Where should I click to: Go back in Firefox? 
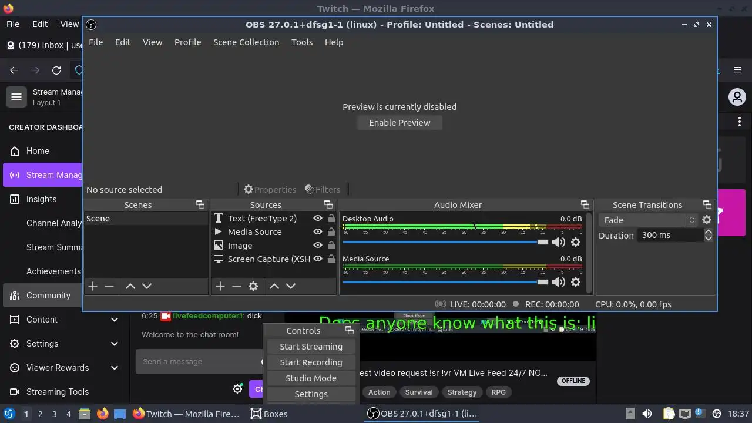[x=14, y=70]
